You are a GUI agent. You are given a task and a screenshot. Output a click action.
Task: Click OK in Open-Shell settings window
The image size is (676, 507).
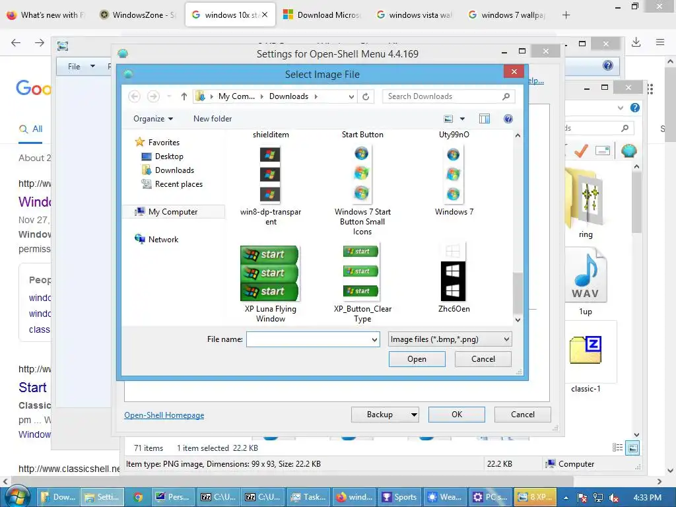457,415
